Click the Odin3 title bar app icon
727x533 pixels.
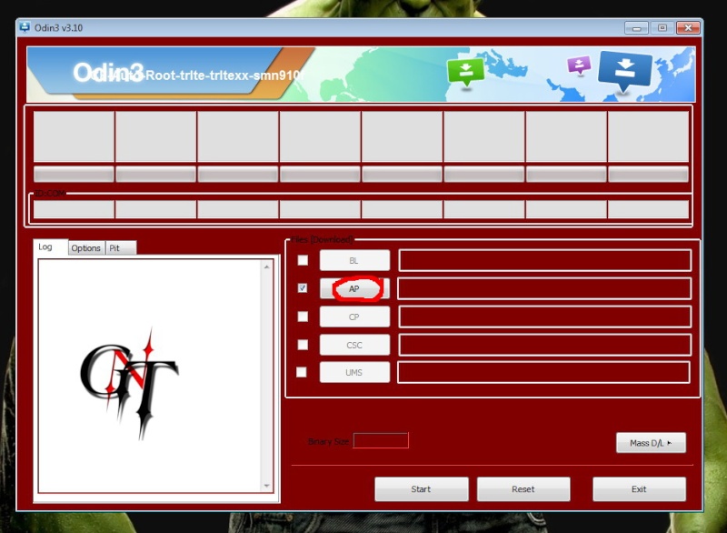(25, 27)
